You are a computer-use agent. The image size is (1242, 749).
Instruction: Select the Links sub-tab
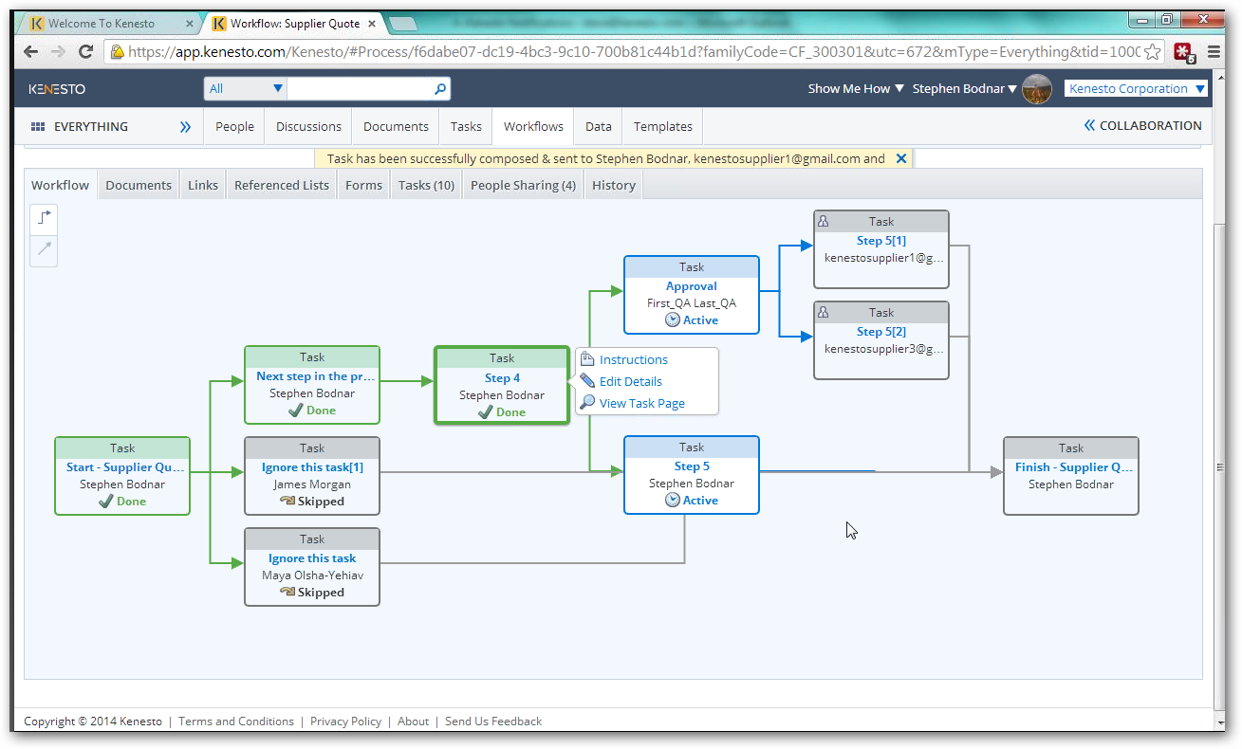[203, 185]
